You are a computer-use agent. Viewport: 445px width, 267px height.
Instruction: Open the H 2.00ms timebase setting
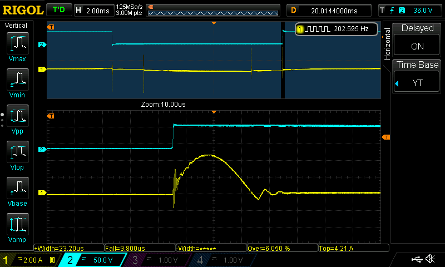coord(93,10)
